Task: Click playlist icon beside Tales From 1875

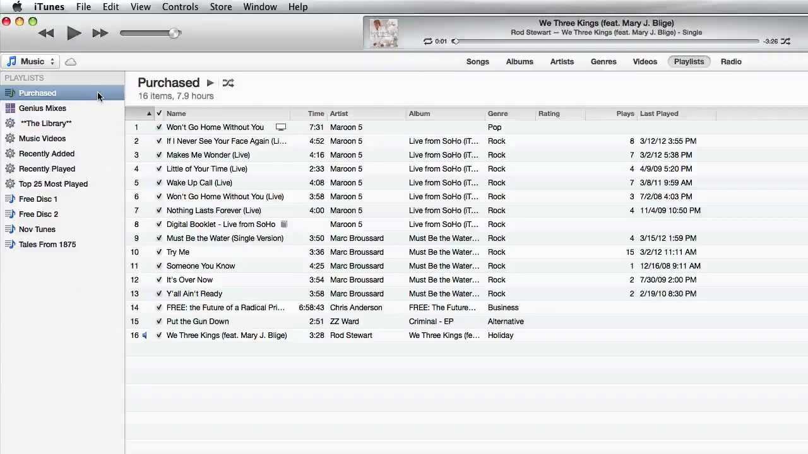Action: [10, 245]
